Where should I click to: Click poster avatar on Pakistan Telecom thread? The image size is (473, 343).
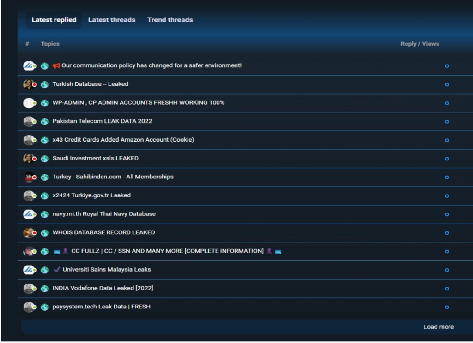pyautogui.click(x=29, y=122)
